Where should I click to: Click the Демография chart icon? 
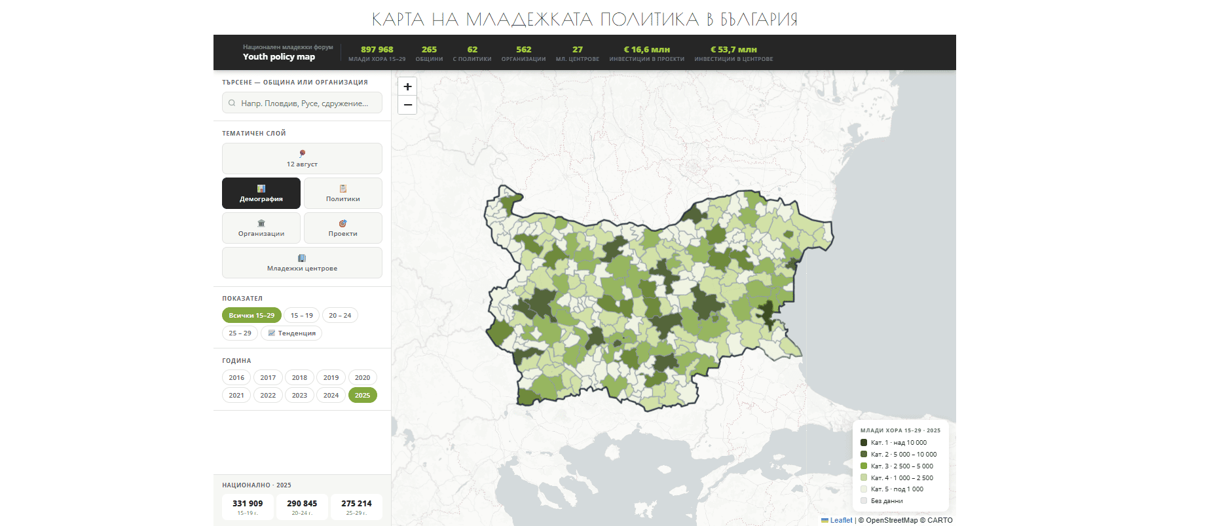pos(261,189)
